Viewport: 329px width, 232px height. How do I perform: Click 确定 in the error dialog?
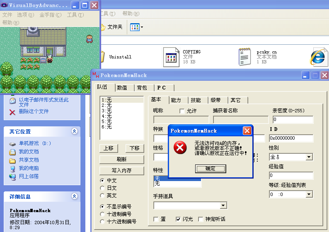coord(210,169)
